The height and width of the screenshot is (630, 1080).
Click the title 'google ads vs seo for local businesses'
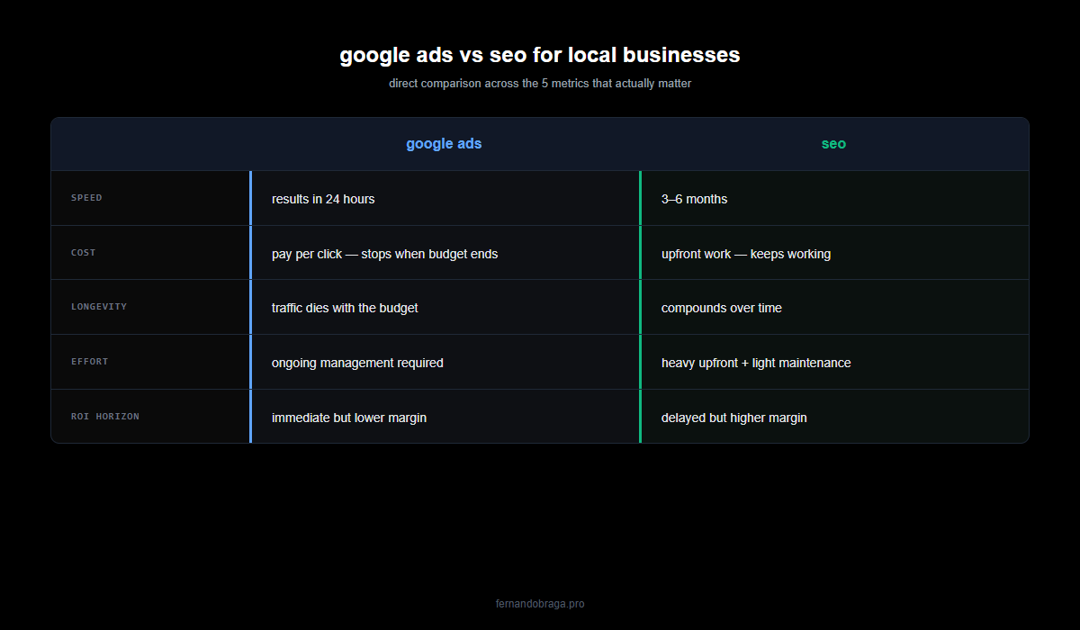[540, 55]
